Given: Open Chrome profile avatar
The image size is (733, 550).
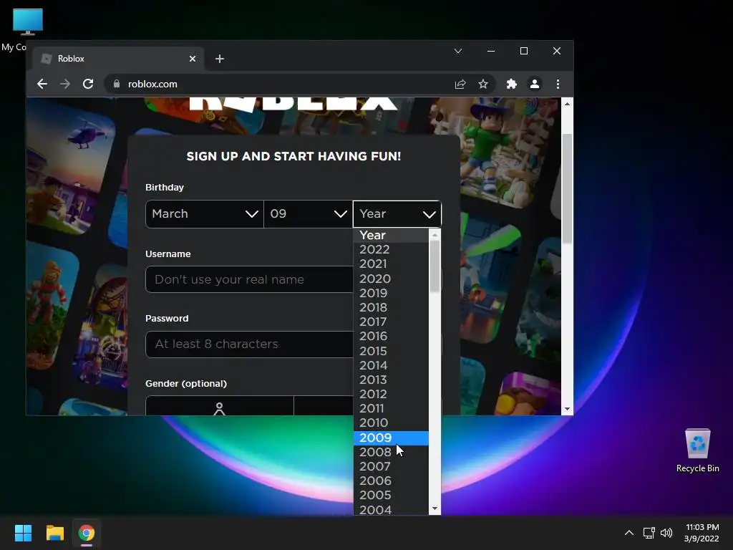Looking at the screenshot, I should (534, 85).
